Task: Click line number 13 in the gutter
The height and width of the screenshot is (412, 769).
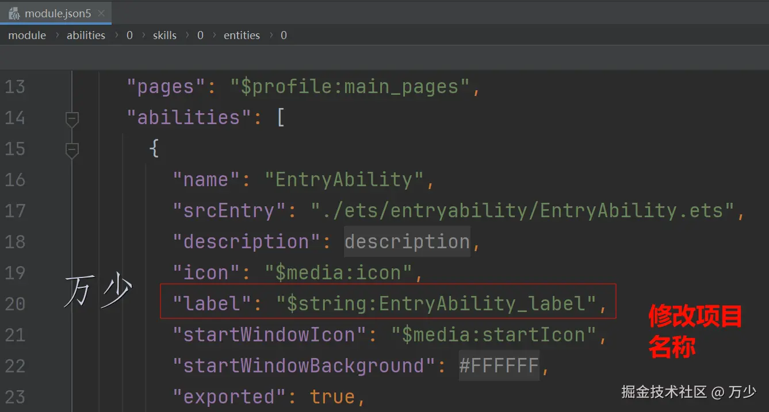Action: pos(15,87)
